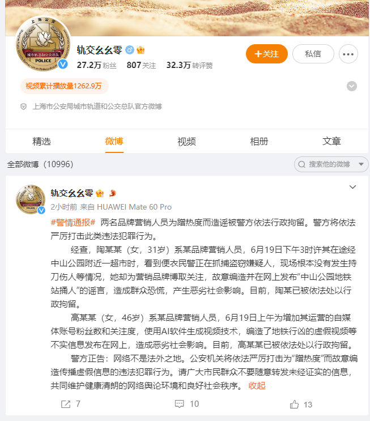Open the 相册 tab
Viewport: 370px width, 421px height.
(x=259, y=141)
